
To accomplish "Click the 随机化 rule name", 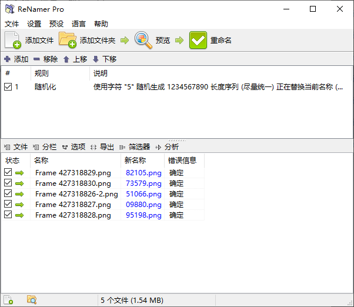I will pyautogui.click(x=45, y=87).
